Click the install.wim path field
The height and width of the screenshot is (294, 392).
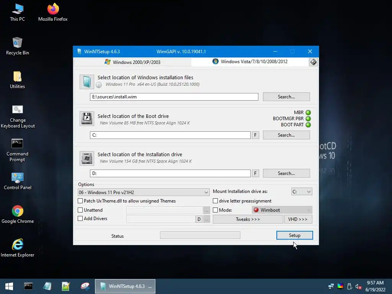174,97
